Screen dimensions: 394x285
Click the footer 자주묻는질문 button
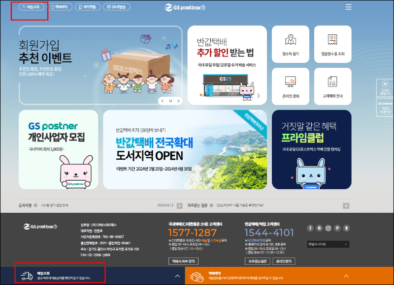(x=258, y=261)
